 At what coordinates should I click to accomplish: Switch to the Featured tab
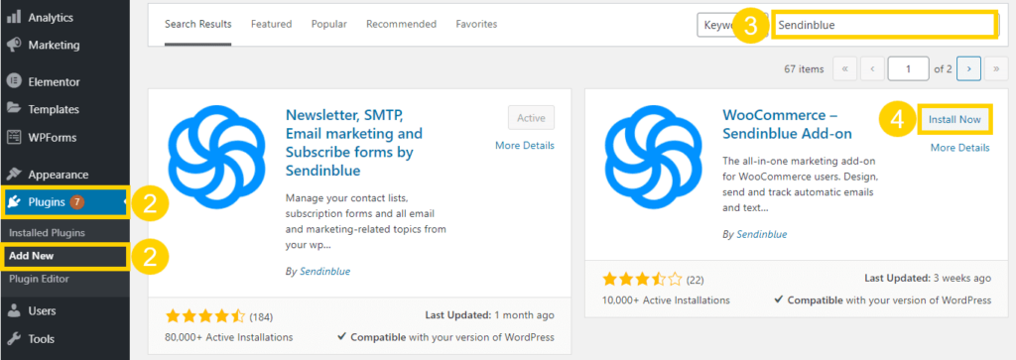(272, 24)
